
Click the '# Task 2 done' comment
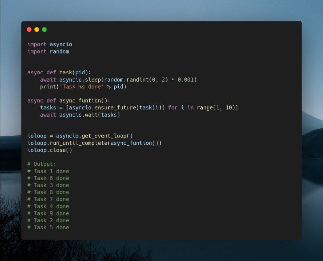click(48, 220)
